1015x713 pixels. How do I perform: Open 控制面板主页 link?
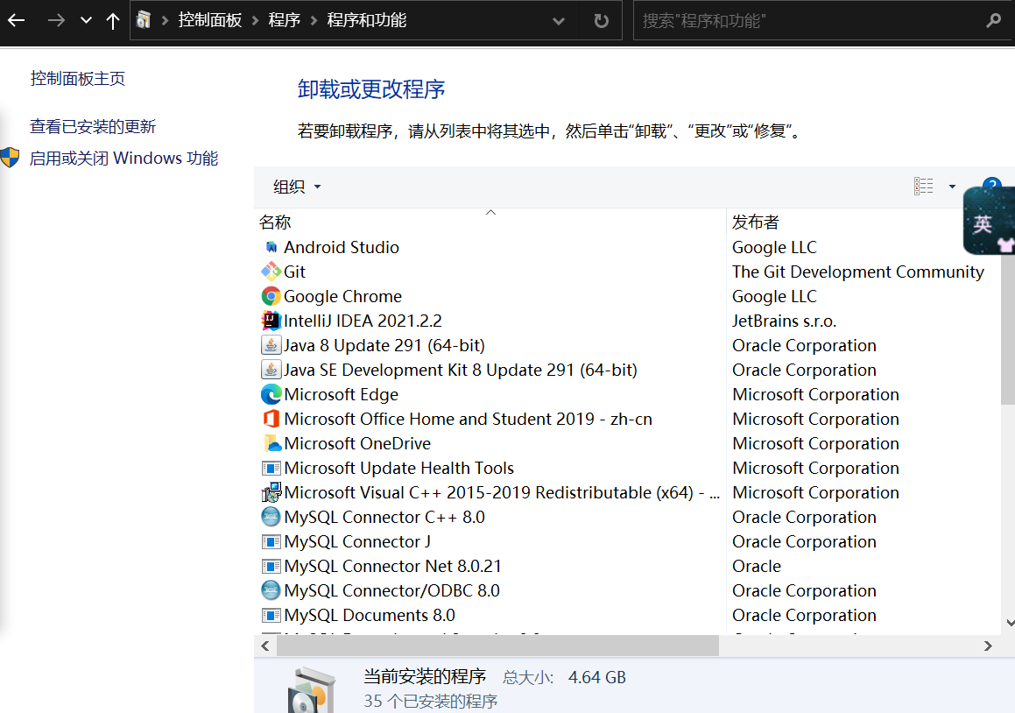point(78,78)
